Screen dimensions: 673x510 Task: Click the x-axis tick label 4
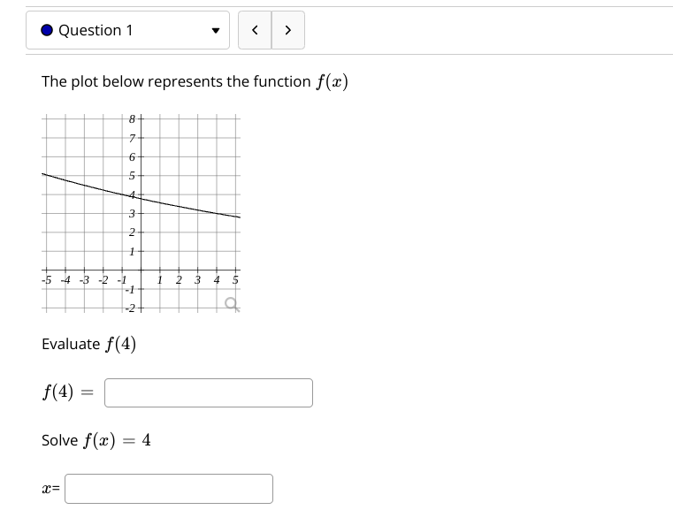[217, 280]
